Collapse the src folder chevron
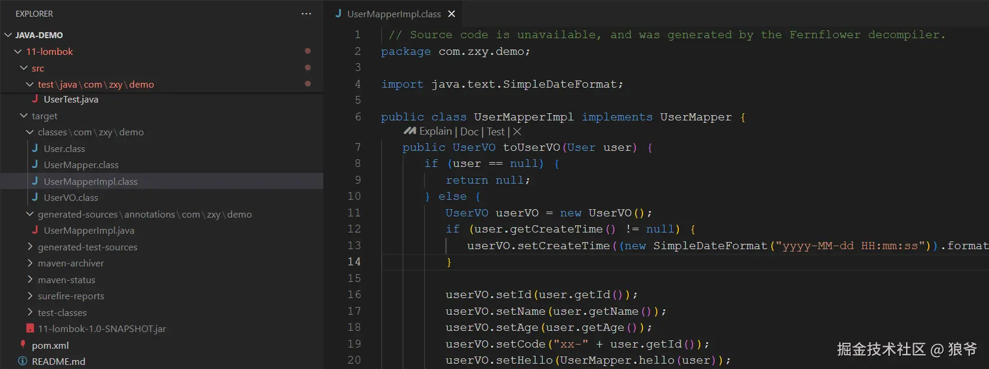 tap(24, 68)
